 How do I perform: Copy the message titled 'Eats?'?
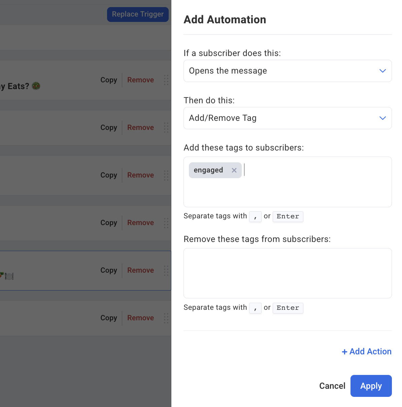(x=109, y=80)
